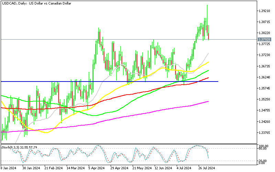Click the magenta moving average line
This screenshot has height=172, width=275.
pos(137,114)
